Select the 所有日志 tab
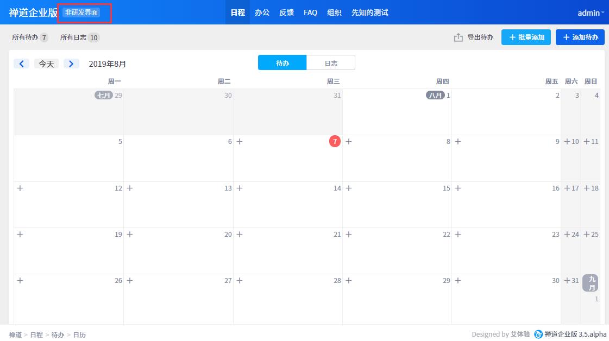Image resolution: width=609 pixels, height=341 pixels. click(79, 37)
